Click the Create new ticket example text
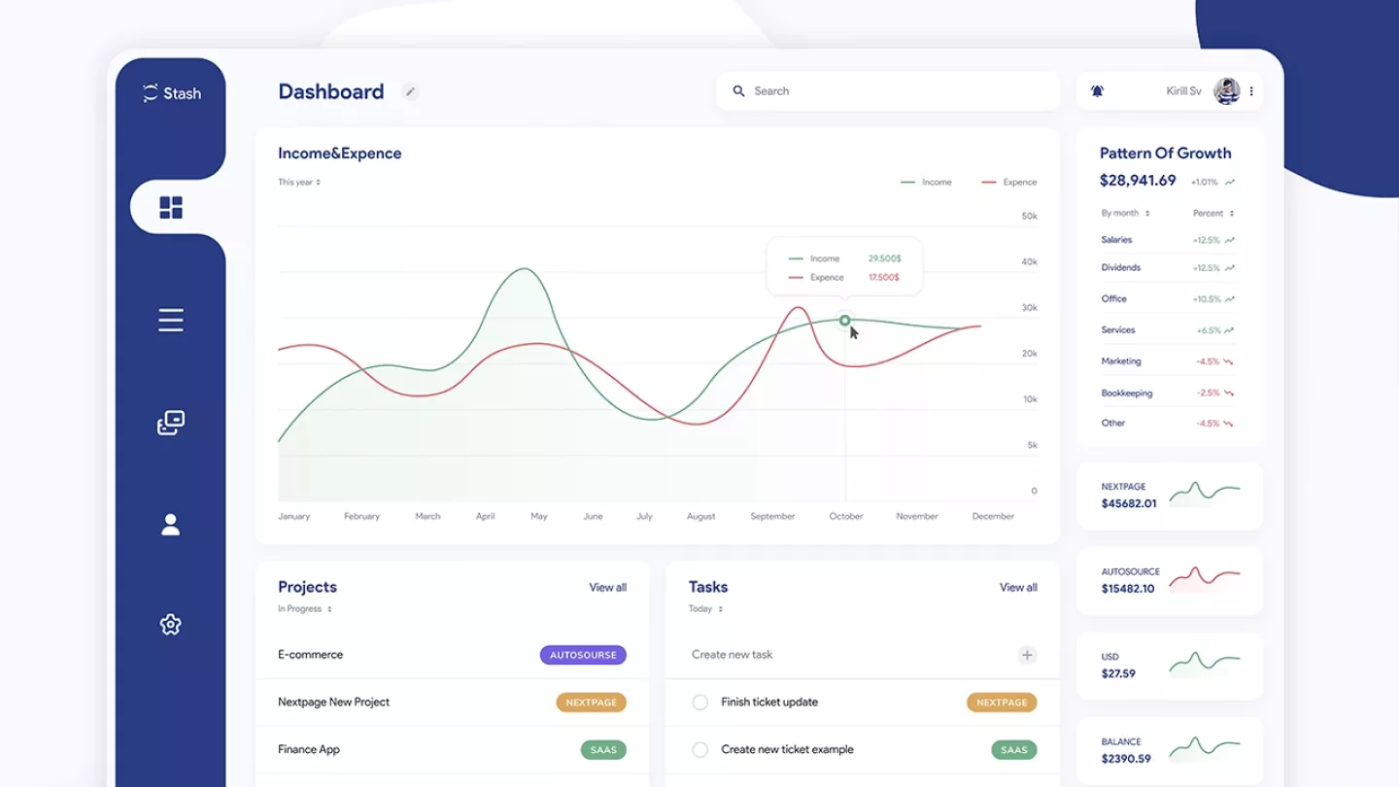The width and height of the screenshot is (1399, 787). click(787, 750)
